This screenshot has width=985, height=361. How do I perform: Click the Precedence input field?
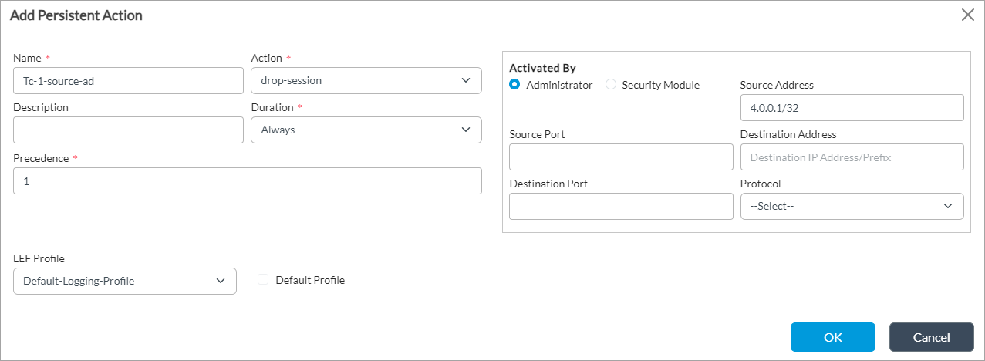click(247, 180)
